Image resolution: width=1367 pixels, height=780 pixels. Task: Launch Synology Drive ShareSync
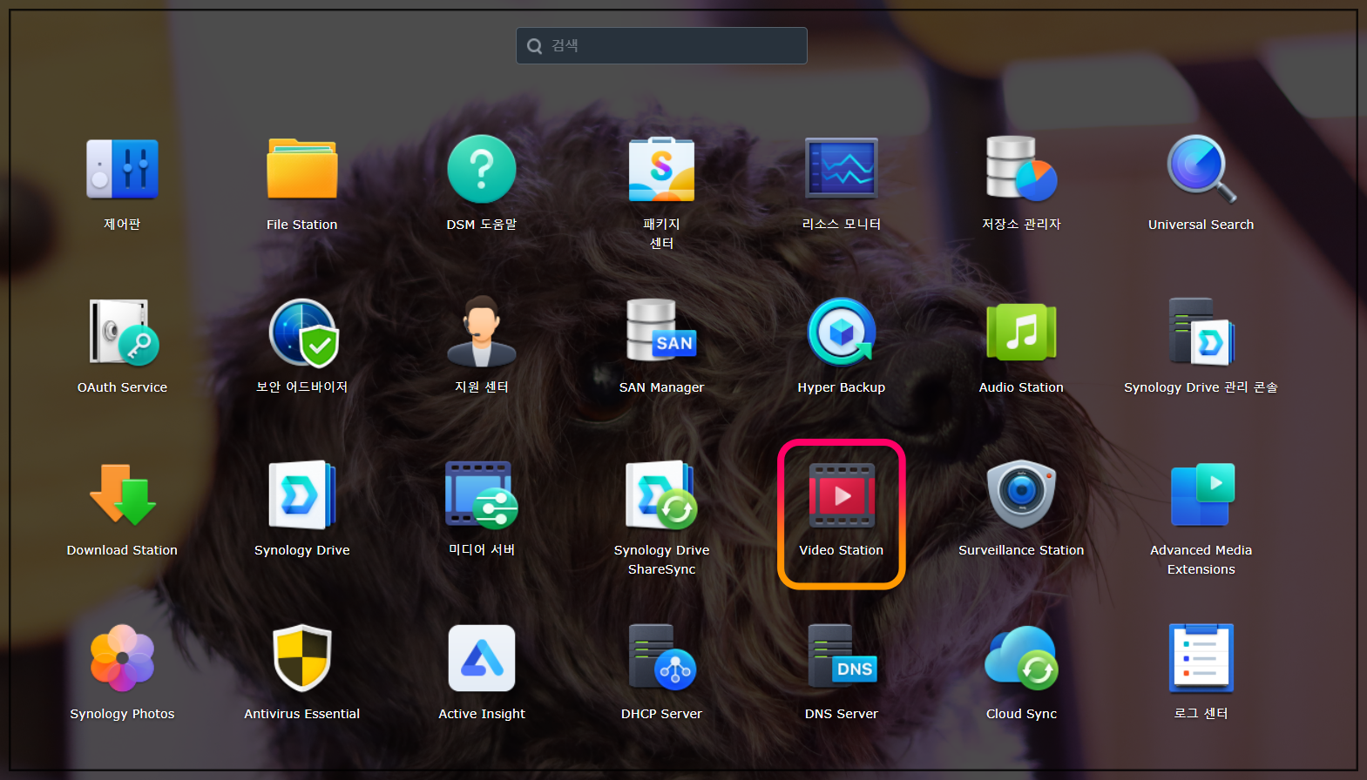click(x=661, y=495)
